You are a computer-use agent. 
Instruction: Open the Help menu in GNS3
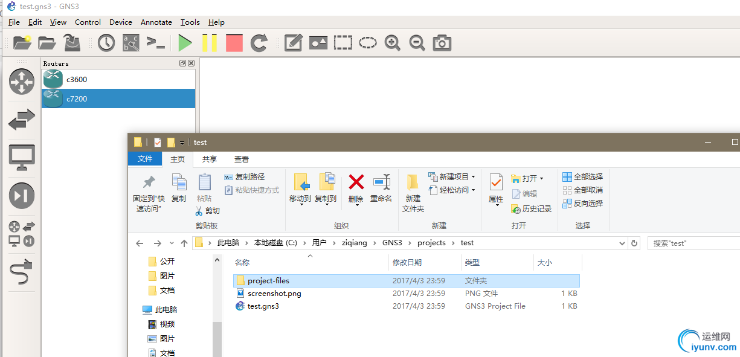216,22
